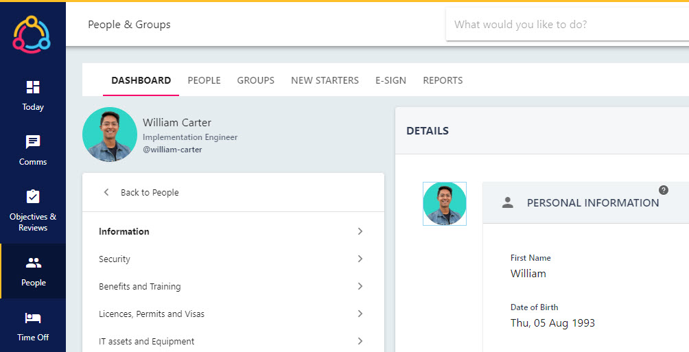Click the help question mark icon

pyautogui.click(x=664, y=190)
